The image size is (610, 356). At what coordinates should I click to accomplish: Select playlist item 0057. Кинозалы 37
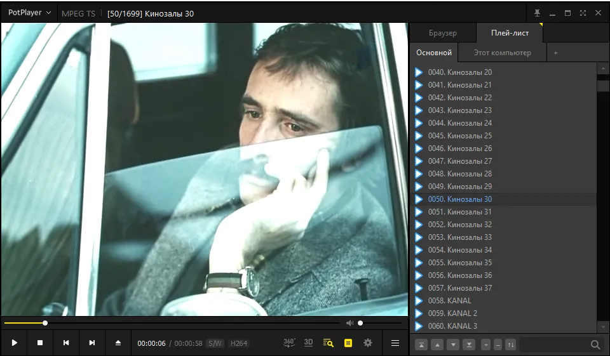pyautogui.click(x=503, y=288)
